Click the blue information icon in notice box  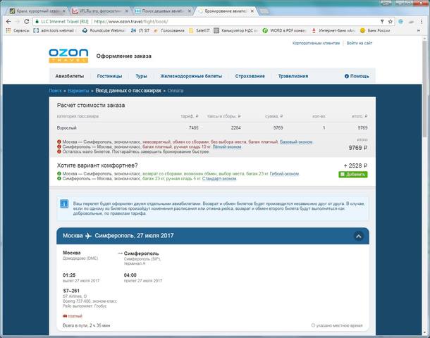point(64,204)
